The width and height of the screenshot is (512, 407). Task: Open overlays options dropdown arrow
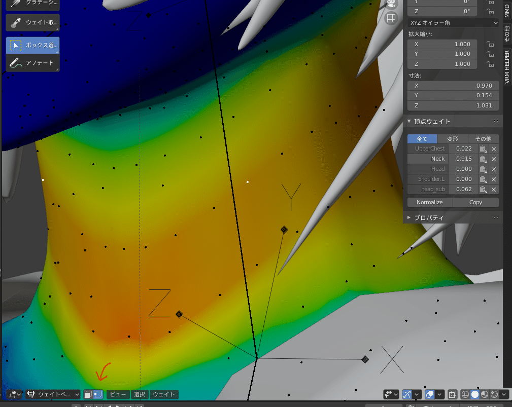point(439,395)
